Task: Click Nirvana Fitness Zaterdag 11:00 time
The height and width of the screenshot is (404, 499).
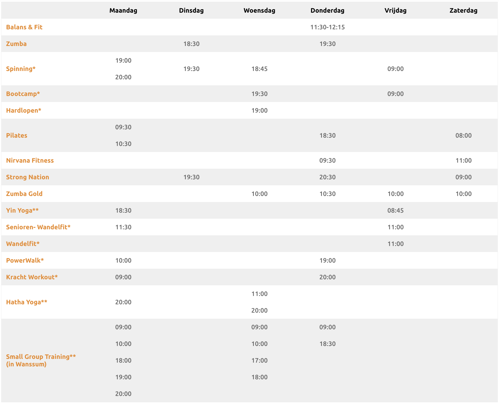Action: point(464,161)
